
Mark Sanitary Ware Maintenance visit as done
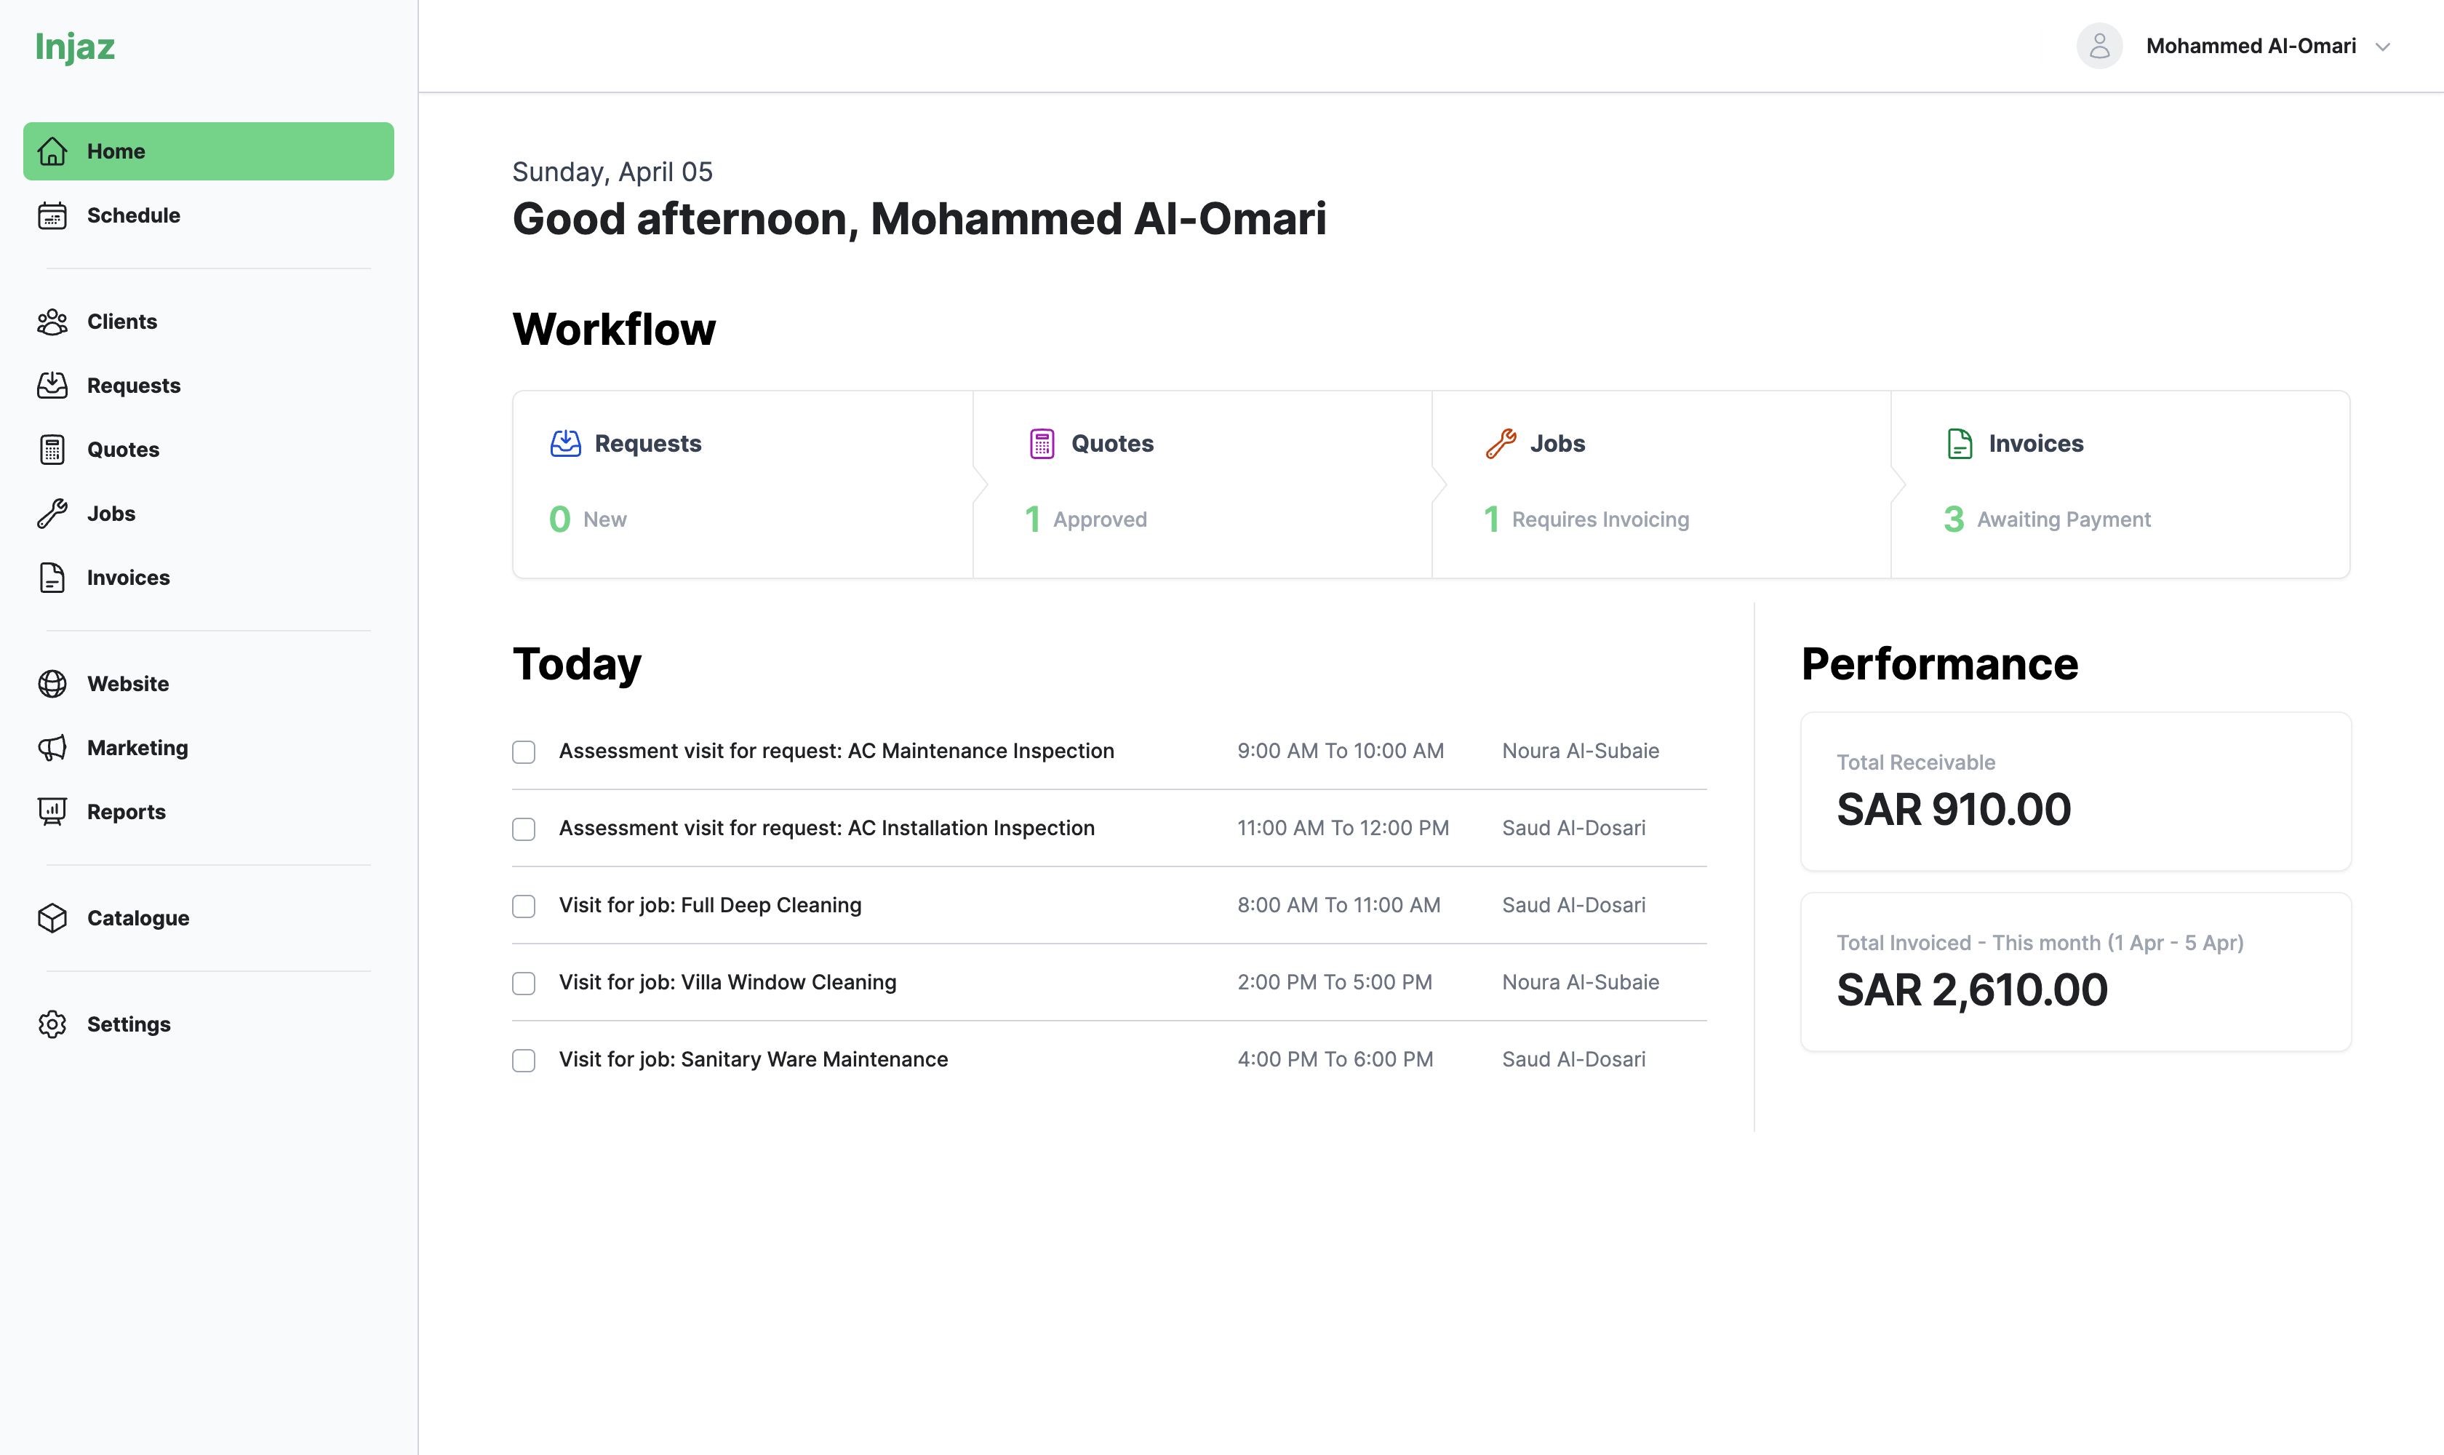point(524,1061)
